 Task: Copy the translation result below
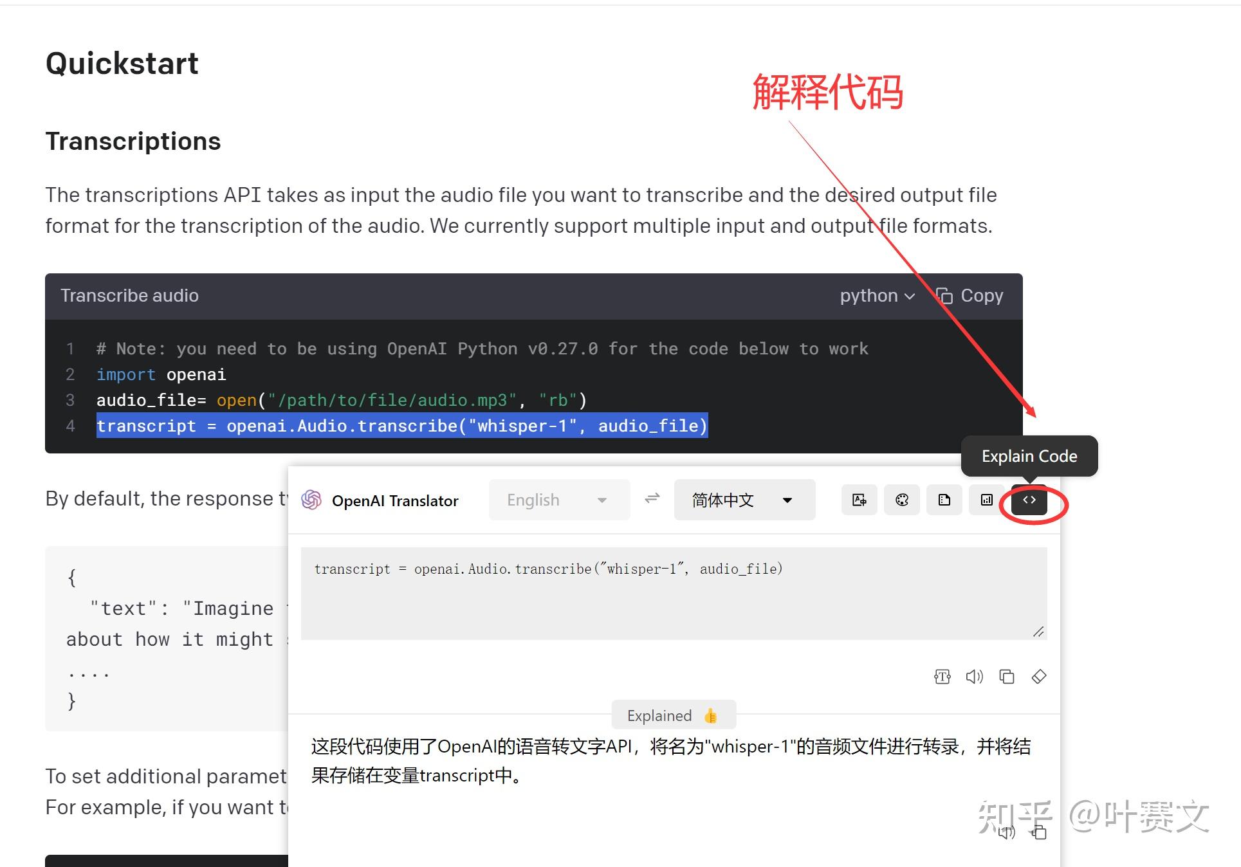pyautogui.click(x=1039, y=832)
